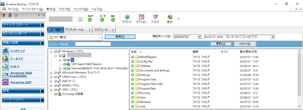303x110 pixels.
Task: Switch to the スケジュール tab
Action: click(x=104, y=30)
